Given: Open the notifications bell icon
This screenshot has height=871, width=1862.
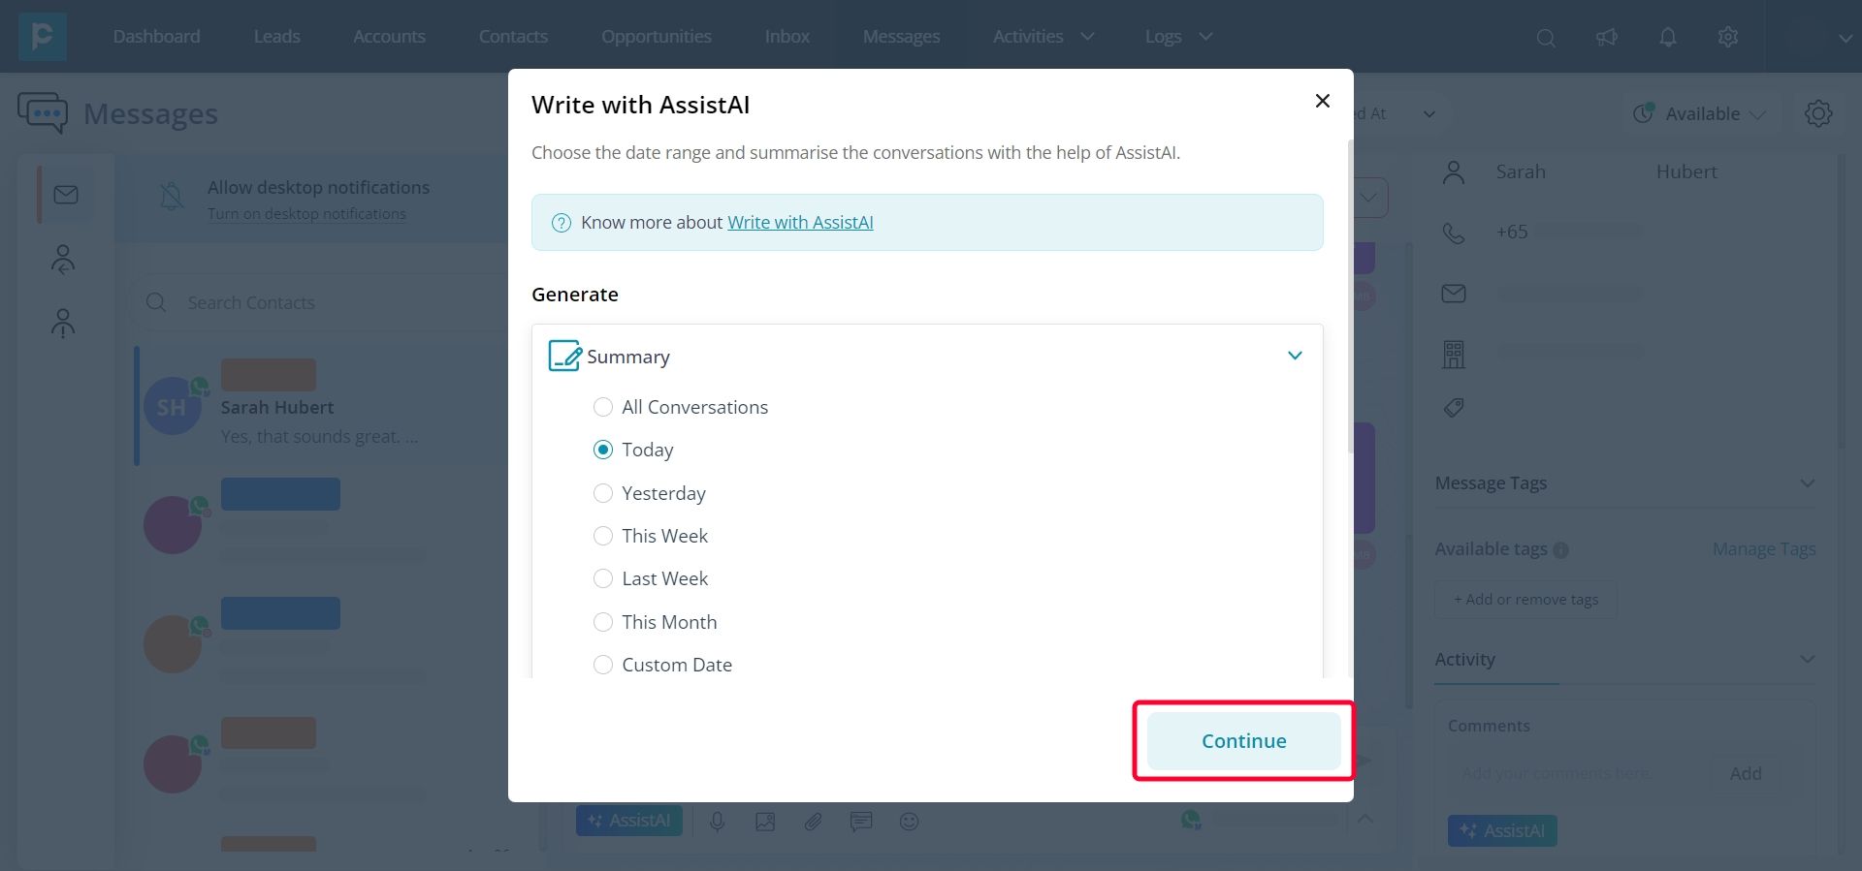Looking at the screenshot, I should pyautogui.click(x=1668, y=37).
